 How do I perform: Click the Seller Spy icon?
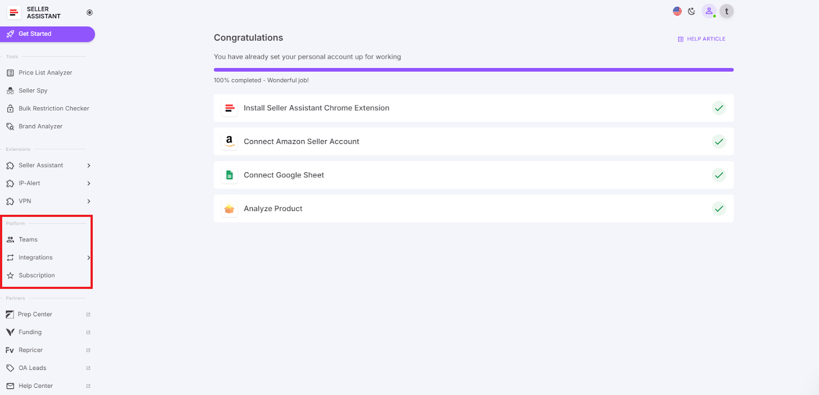pyautogui.click(x=10, y=91)
